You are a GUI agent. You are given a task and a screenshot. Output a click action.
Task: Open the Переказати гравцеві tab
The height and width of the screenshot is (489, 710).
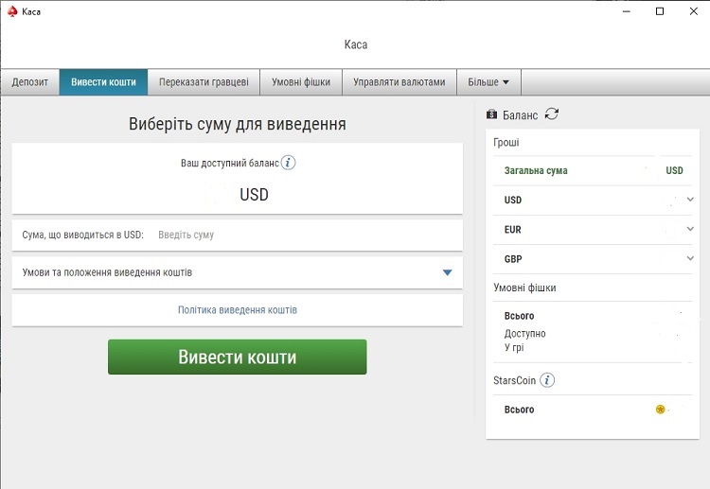(204, 82)
